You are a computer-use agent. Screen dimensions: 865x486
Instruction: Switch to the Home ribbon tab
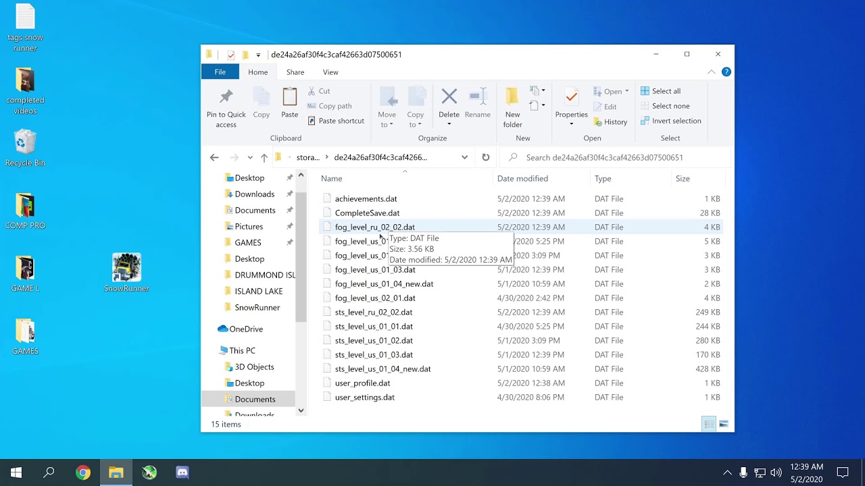tap(258, 72)
